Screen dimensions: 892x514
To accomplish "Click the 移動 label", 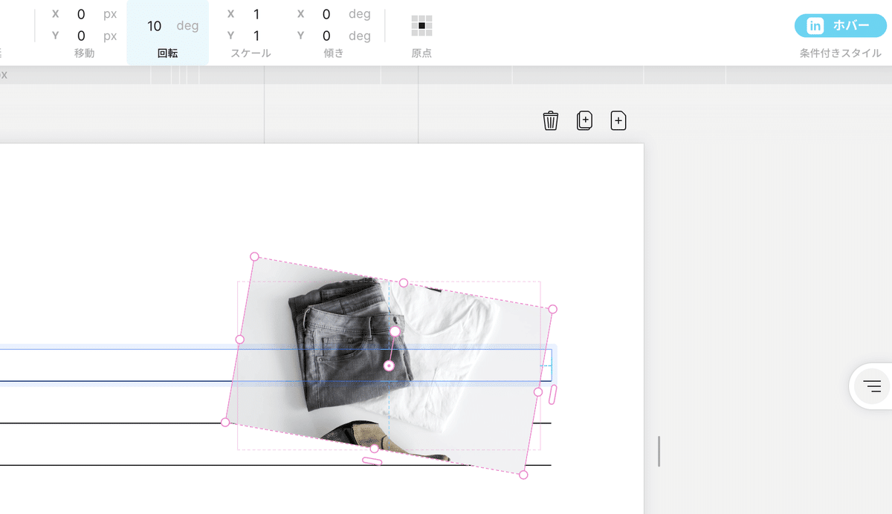I will 85,53.
